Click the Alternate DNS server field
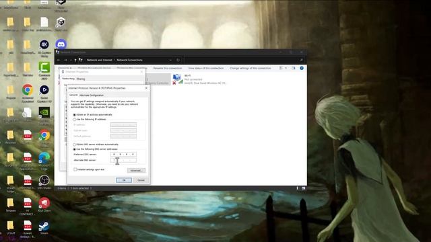Image resolution: width=431 pixels, height=242 pixels. pyautogui.click(x=123, y=160)
